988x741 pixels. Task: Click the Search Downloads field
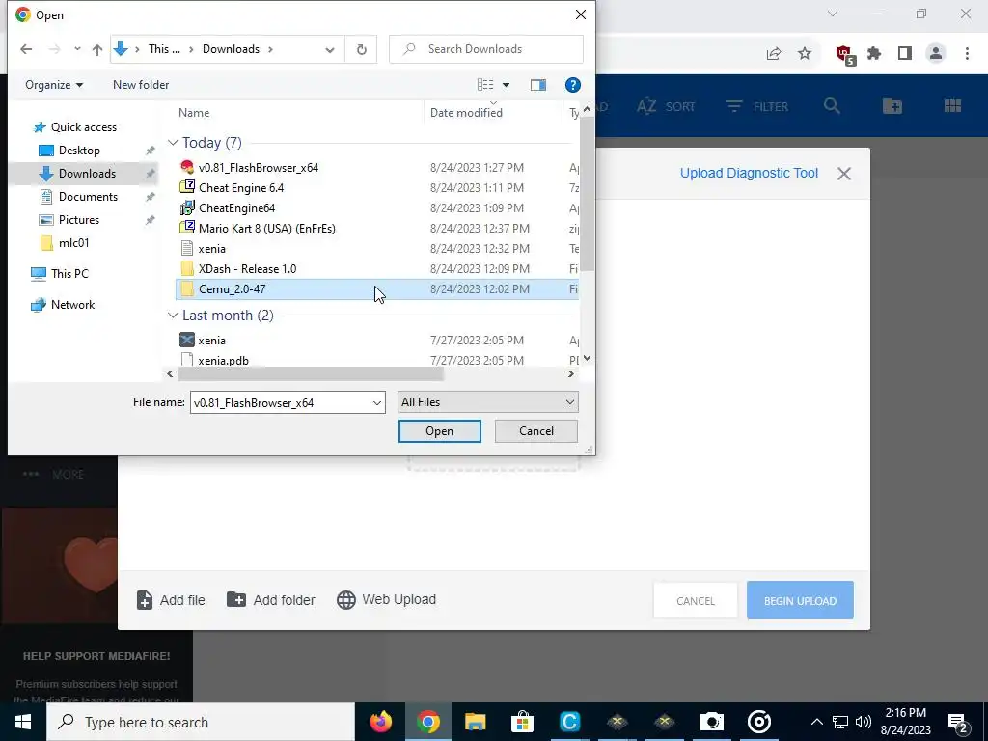[x=486, y=49]
